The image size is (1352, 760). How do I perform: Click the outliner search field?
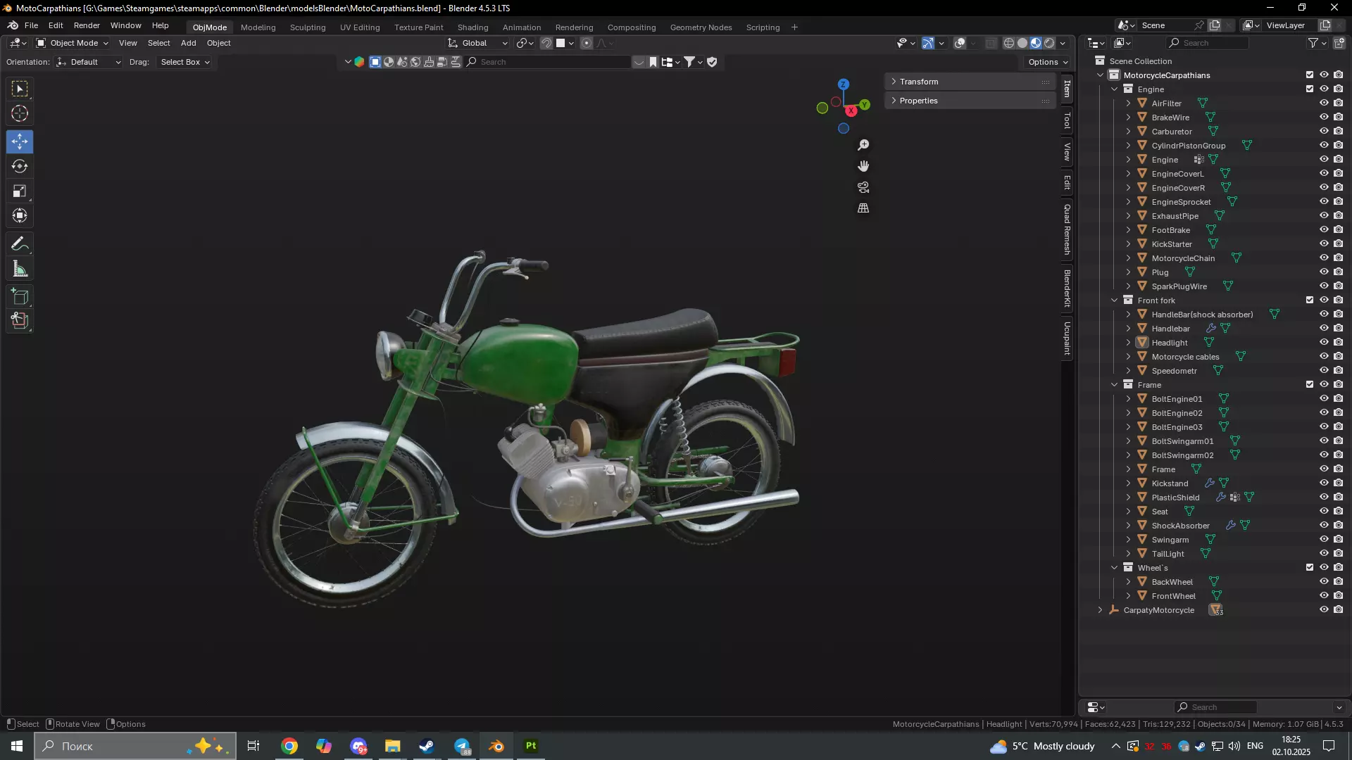1208,43
